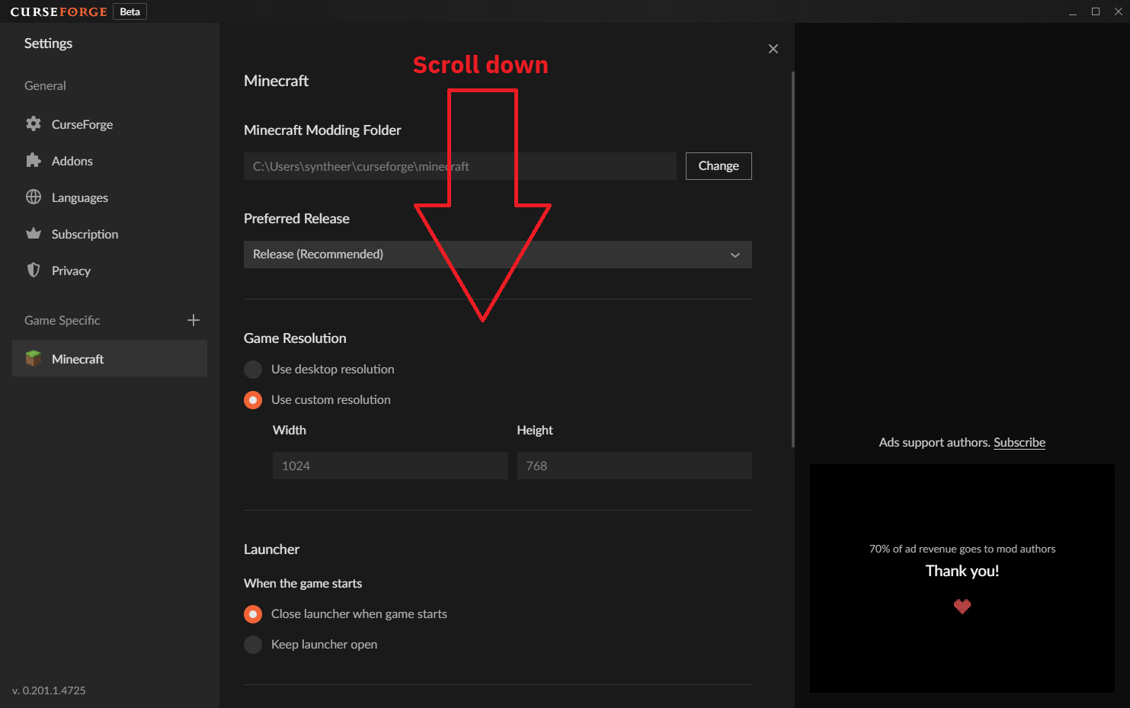
Task: Open CurseForge settings via the gear icon
Action: 34,123
